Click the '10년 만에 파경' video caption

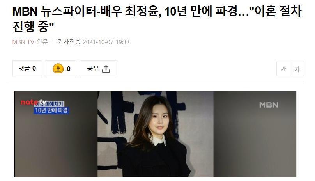click(x=51, y=110)
